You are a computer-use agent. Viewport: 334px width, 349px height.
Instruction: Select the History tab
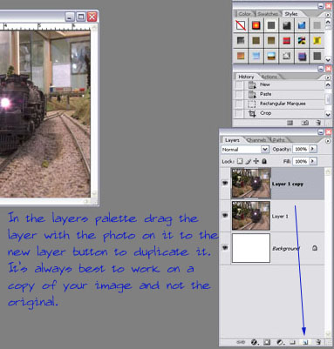click(246, 77)
